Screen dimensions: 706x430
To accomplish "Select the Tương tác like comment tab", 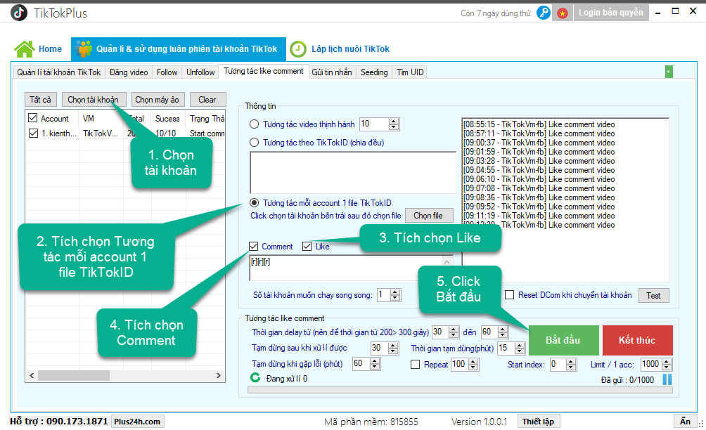I will 264,71.
